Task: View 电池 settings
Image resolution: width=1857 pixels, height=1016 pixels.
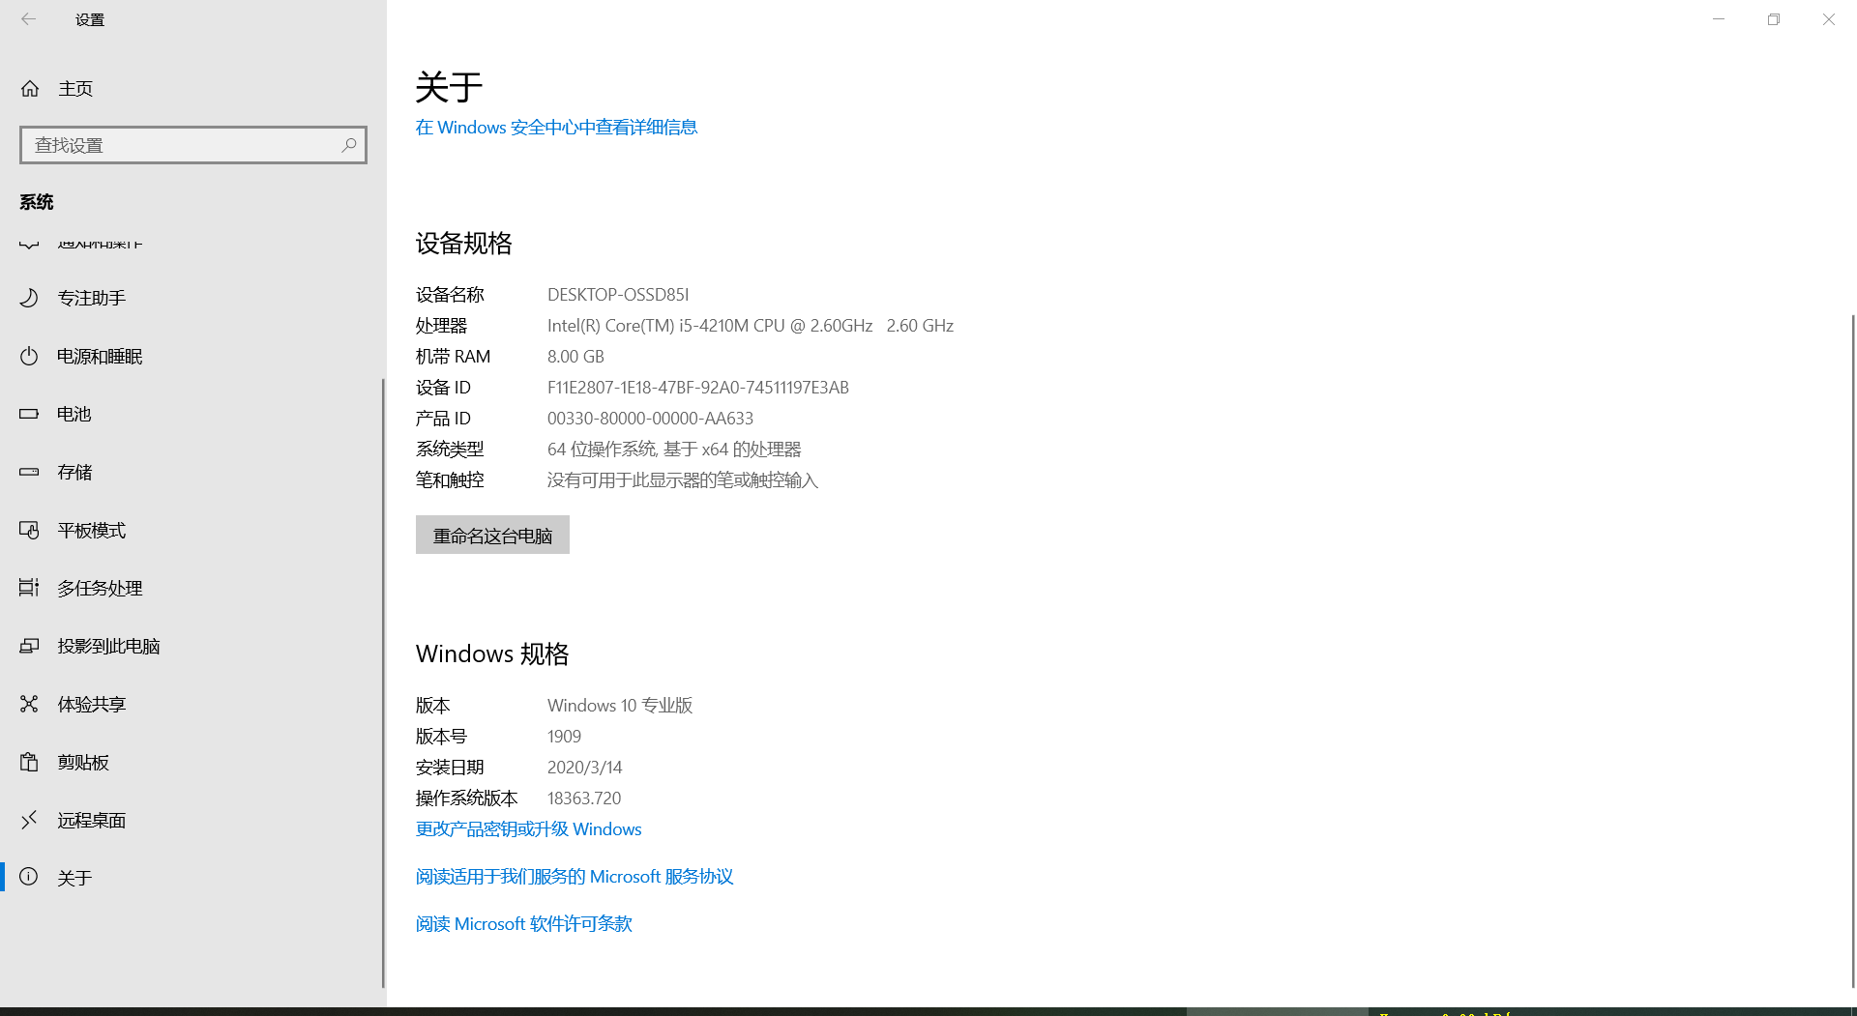Action: pyautogui.click(x=74, y=414)
